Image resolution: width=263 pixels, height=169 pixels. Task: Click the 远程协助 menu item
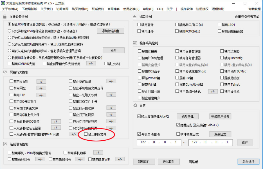(218, 9)
